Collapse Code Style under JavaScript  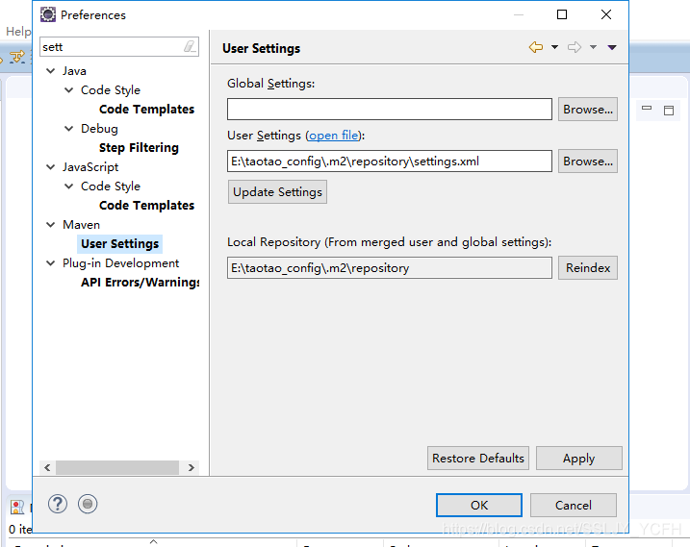click(x=69, y=186)
